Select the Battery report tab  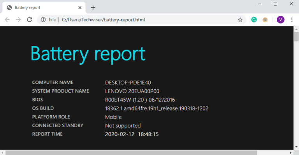[x=44, y=8]
